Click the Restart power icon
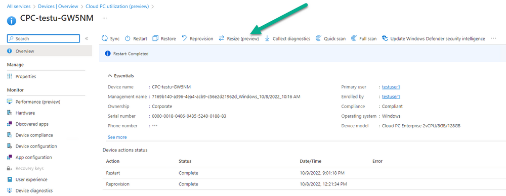 (128, 39)
